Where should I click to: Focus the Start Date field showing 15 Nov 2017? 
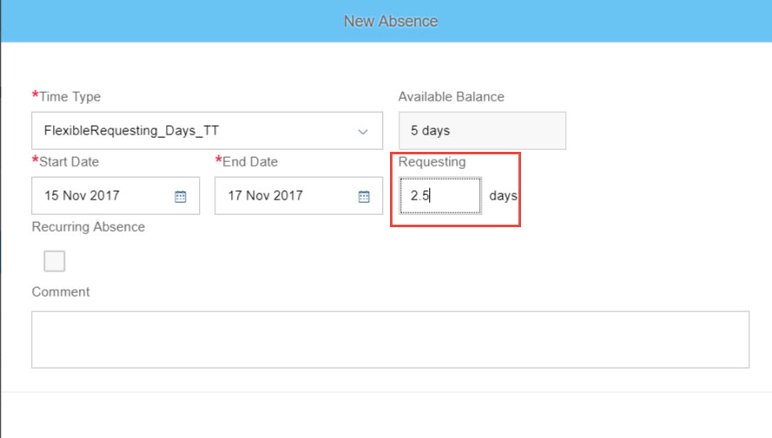[x=115, y=196]
